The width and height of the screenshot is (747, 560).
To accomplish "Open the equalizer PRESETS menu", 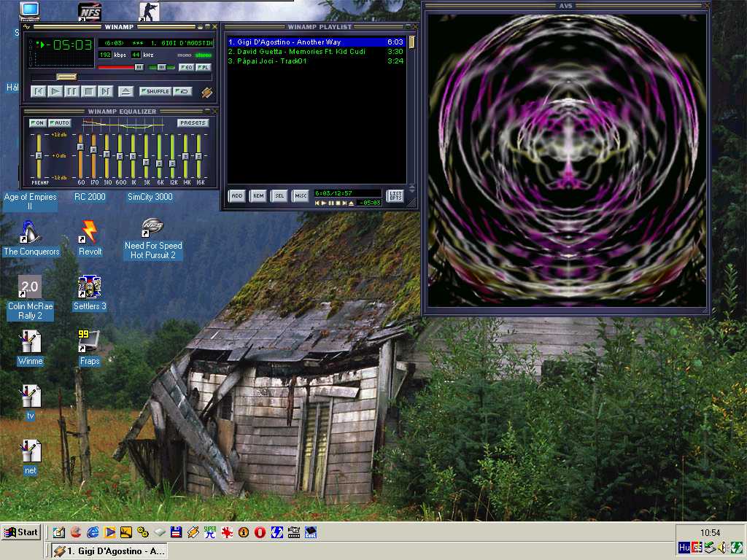I will [x=193, y=122].
